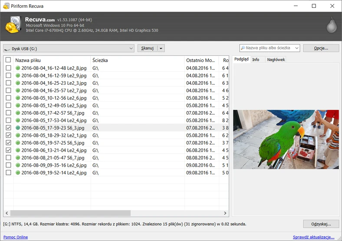Image resolution: width=342 pixels, height=241 pixels.
Task: Sort by the Ścieżka column header
Action: (x=137, y=60)
